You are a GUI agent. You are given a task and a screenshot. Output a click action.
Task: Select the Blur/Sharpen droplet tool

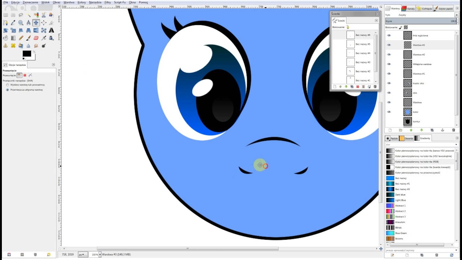pyautogui.click(x=29, y=46)
